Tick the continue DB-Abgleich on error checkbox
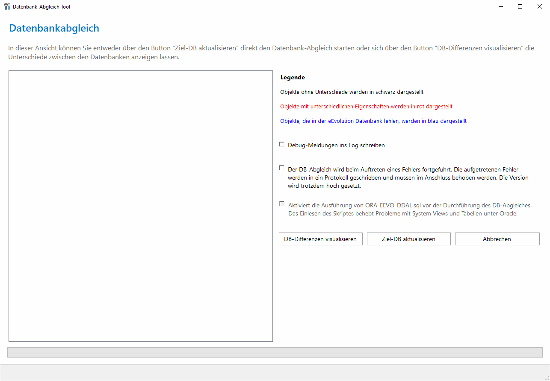Viewport: 550px width, 381px height. click(281, 168)
